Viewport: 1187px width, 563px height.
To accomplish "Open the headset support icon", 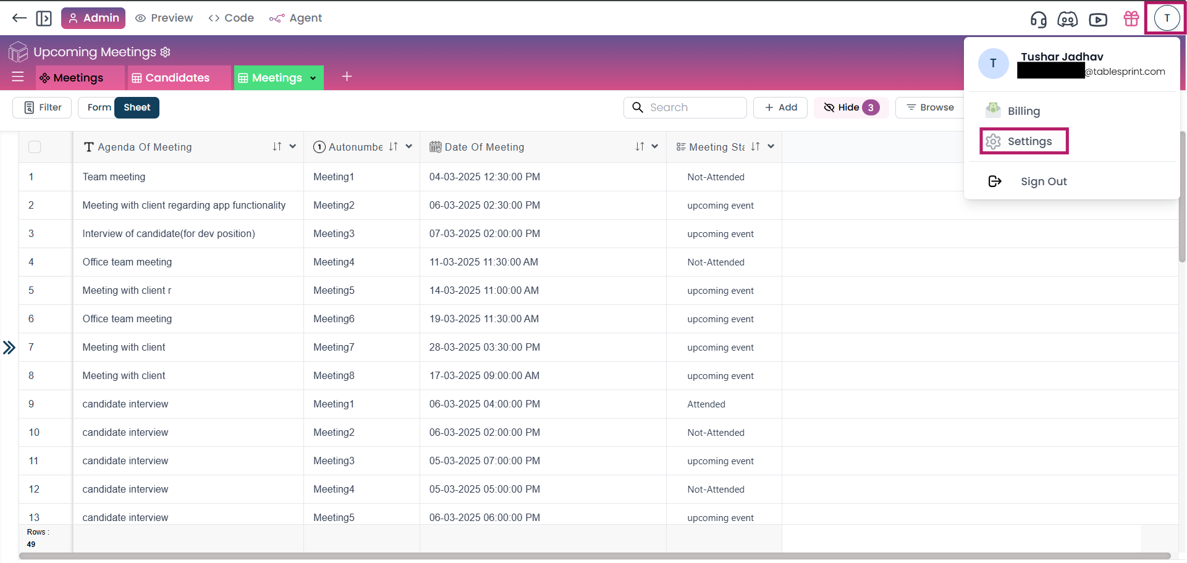I will 1038,19.
